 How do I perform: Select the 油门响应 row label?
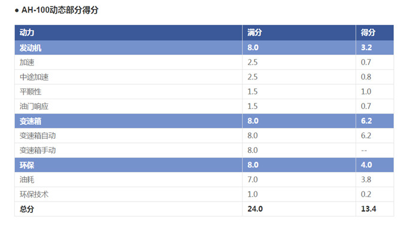tap(34, 106)
